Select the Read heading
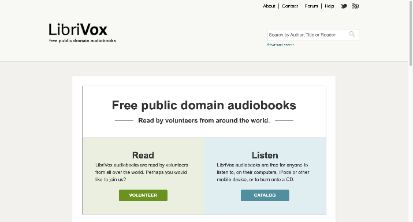This screenshot has width=413, height=222. [x=143, y=156]
